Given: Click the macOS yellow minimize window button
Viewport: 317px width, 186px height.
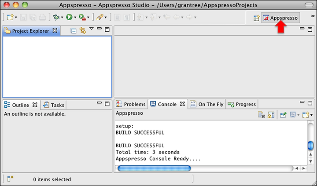Looking at the screenshot, I should tap(16, 5).
